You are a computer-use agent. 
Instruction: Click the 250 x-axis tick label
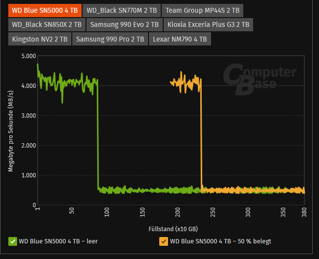[x=213, y=212]
